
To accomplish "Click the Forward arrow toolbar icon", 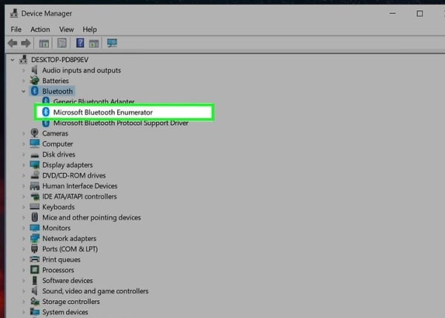I will click(26, 44).
